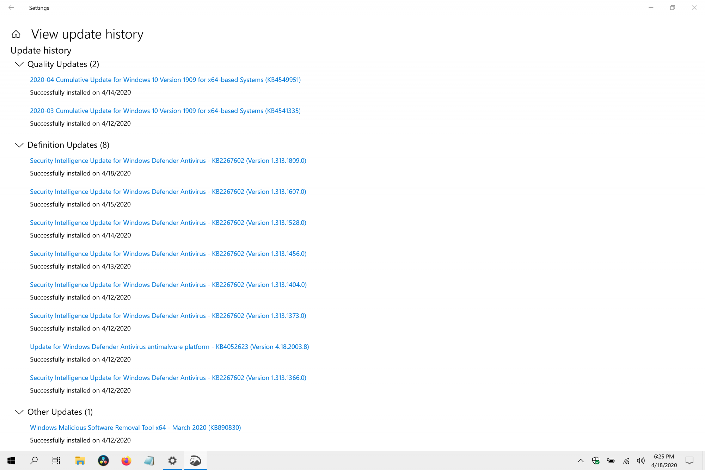Open the Security Intelligence Update version 1.313.1809.0 link
The height and width of the screenshot is (470, 705).
[x=168, y=161]
